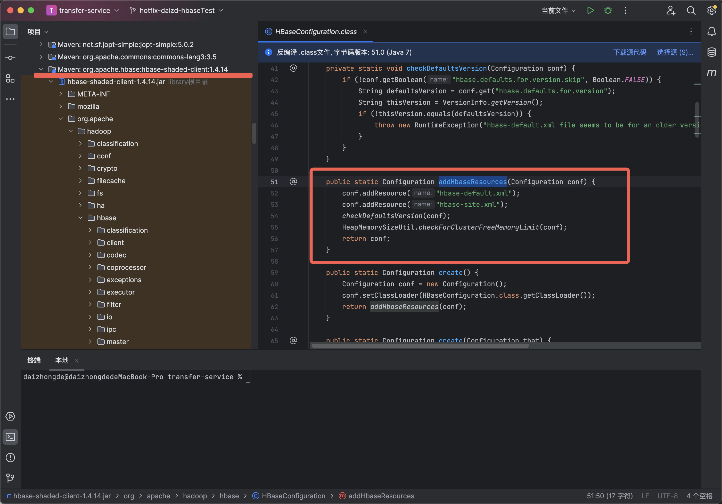The image size is (722, 504).
Task: Select the 本地 terminal tab
Action: pos(62,360)
